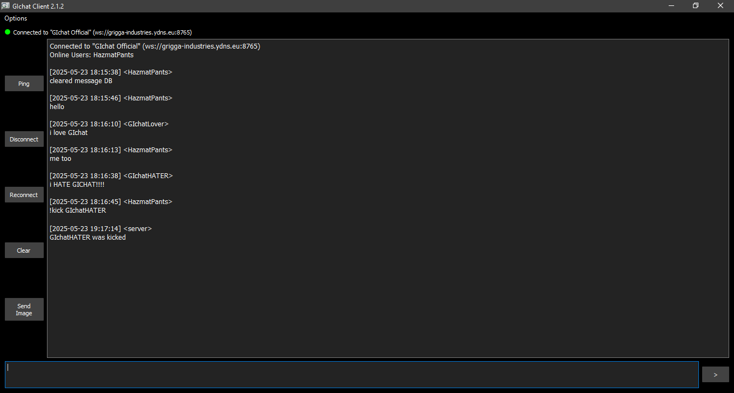Clear the chat with Clear button
Viewport: 734px width, 393px height.
click(24, 250)
